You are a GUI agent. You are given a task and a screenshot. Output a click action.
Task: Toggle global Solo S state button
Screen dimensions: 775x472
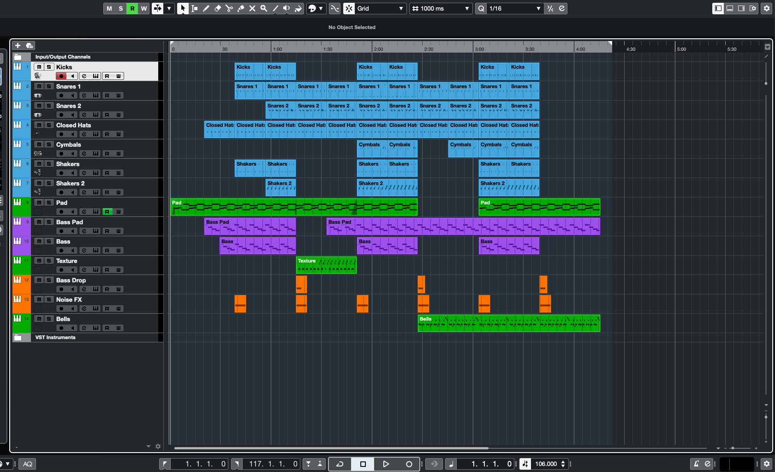121,8
